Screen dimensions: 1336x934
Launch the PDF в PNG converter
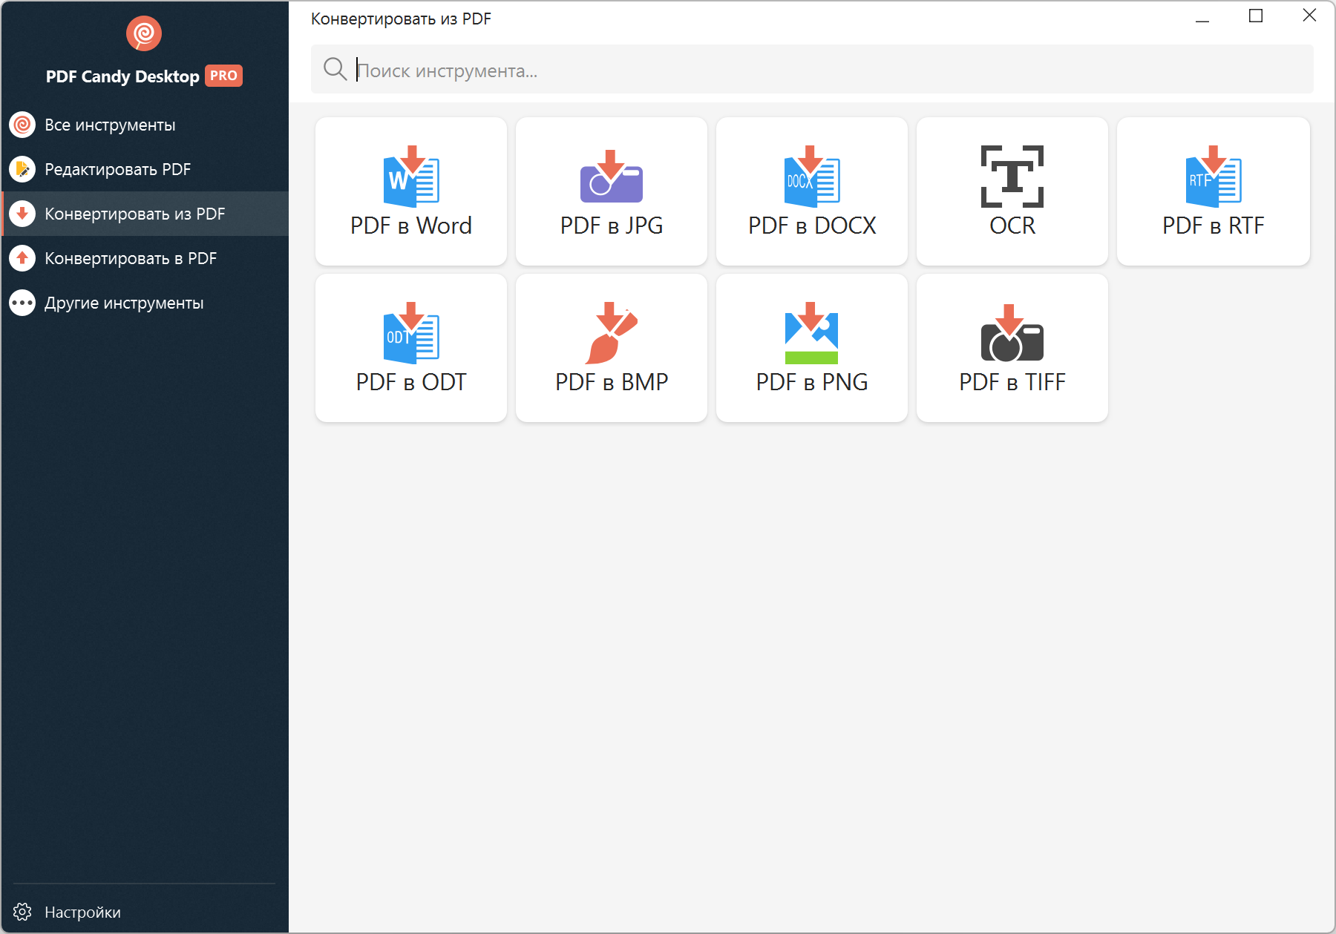(x=812, y=348)
